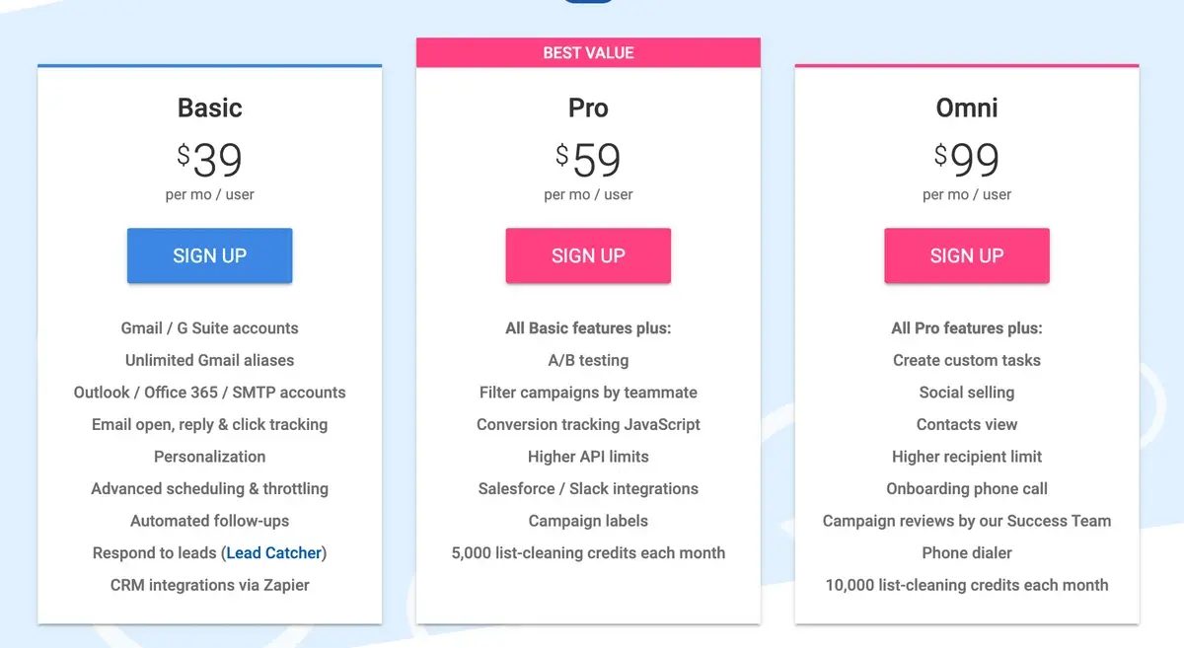Click the Unlimited Gmail aliases feature
This screenshot has height=648, width=1184.
coord(209,360)
